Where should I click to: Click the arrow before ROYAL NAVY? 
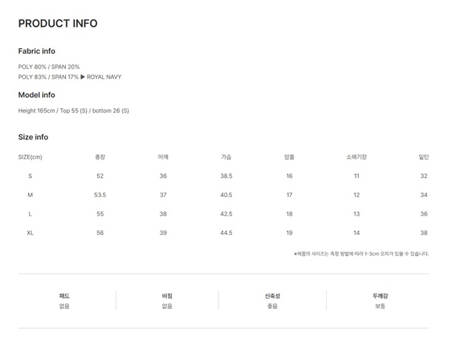(82, 77)
